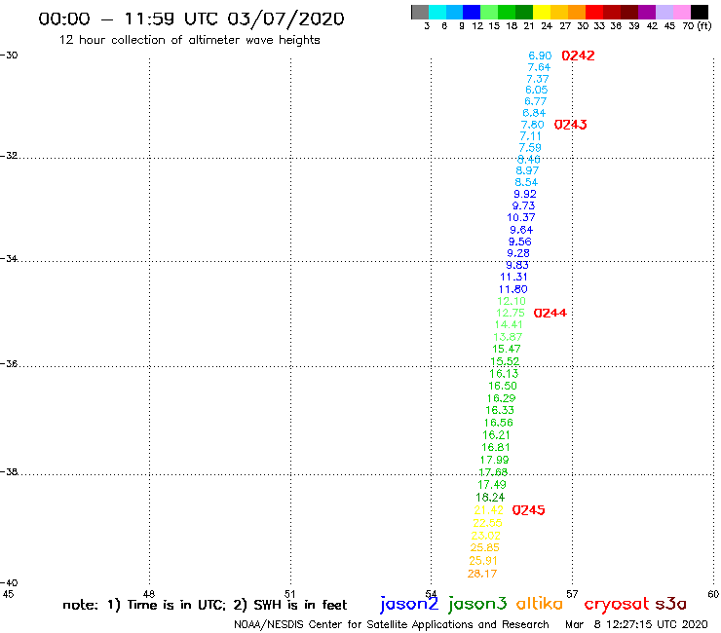This screenshot has width=721, height=633.
Task: Click the '70 (ft)' color scale label
Action: coord(697,26)
